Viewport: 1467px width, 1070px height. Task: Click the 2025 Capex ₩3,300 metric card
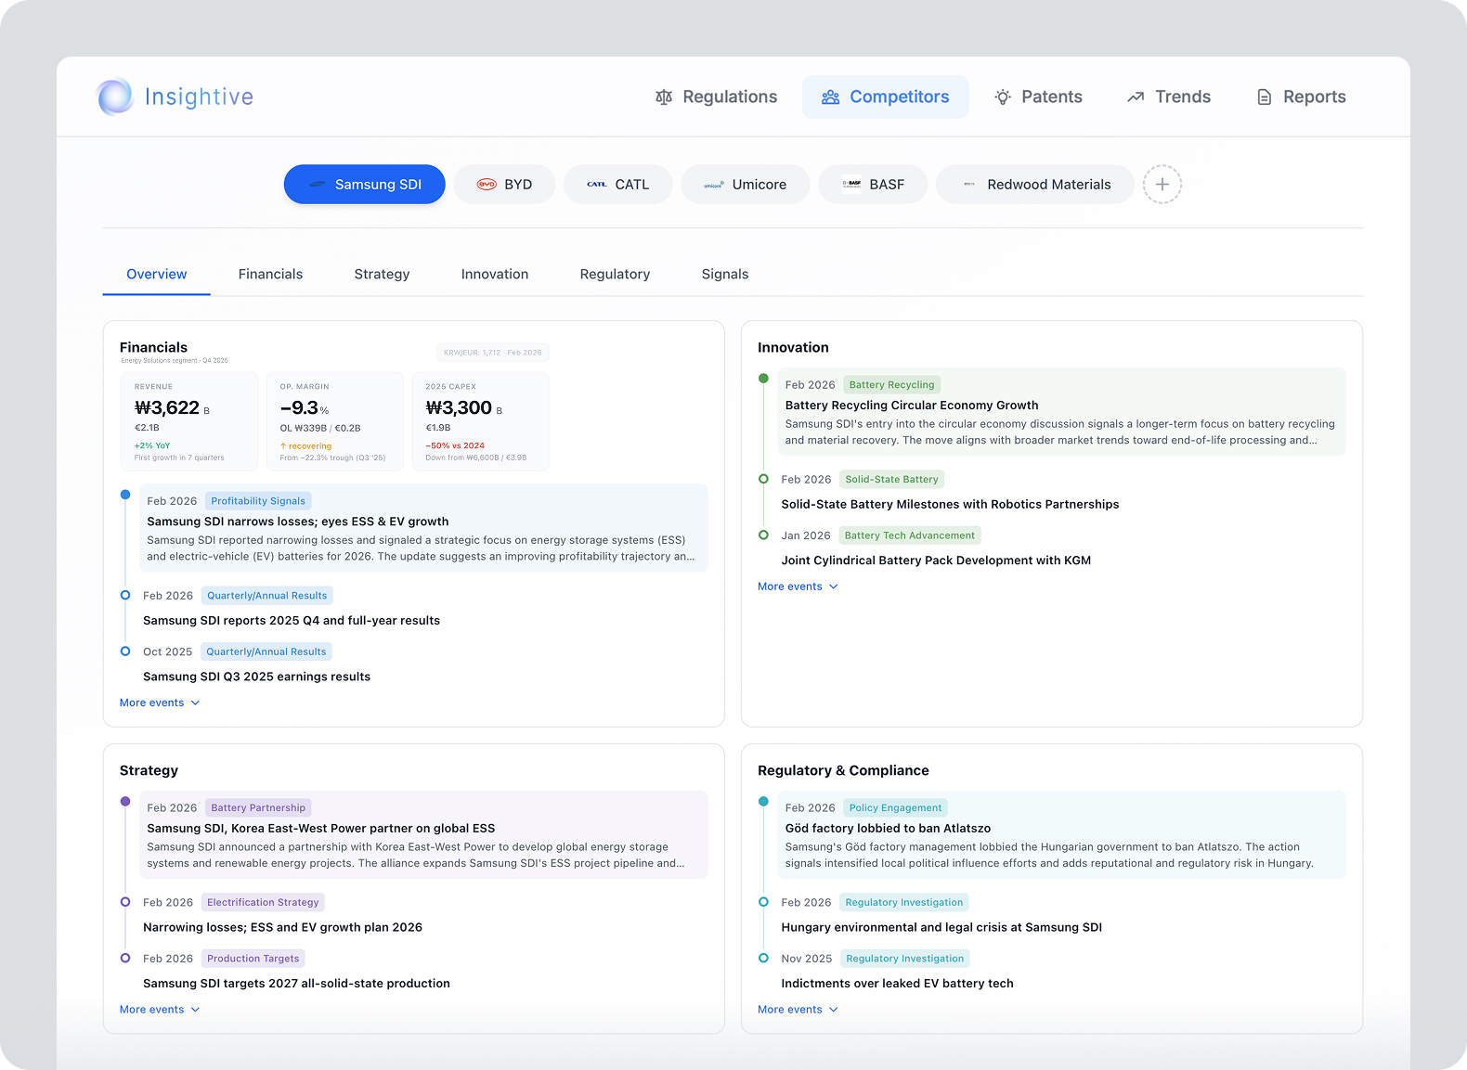(x=481, y=421)
